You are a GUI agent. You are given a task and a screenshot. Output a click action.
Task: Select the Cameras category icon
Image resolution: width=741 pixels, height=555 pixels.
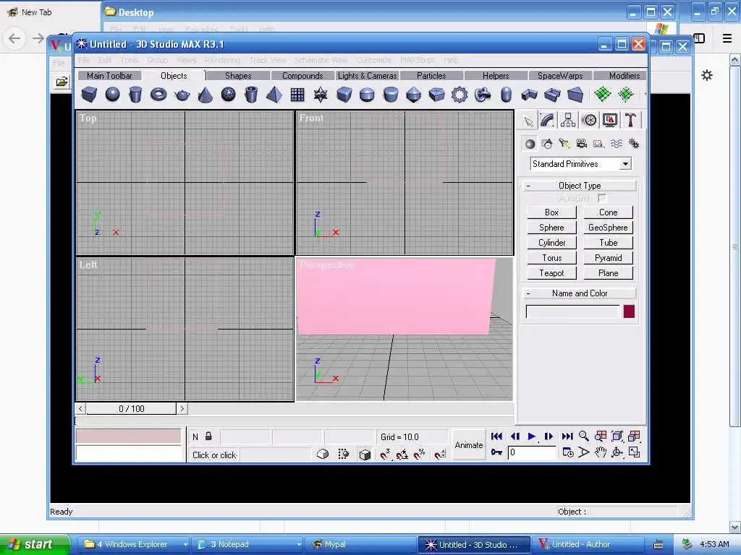pos(581,144)
